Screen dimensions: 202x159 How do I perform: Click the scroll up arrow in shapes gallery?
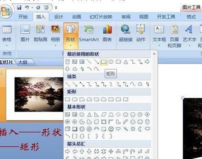tap(154, 53)
